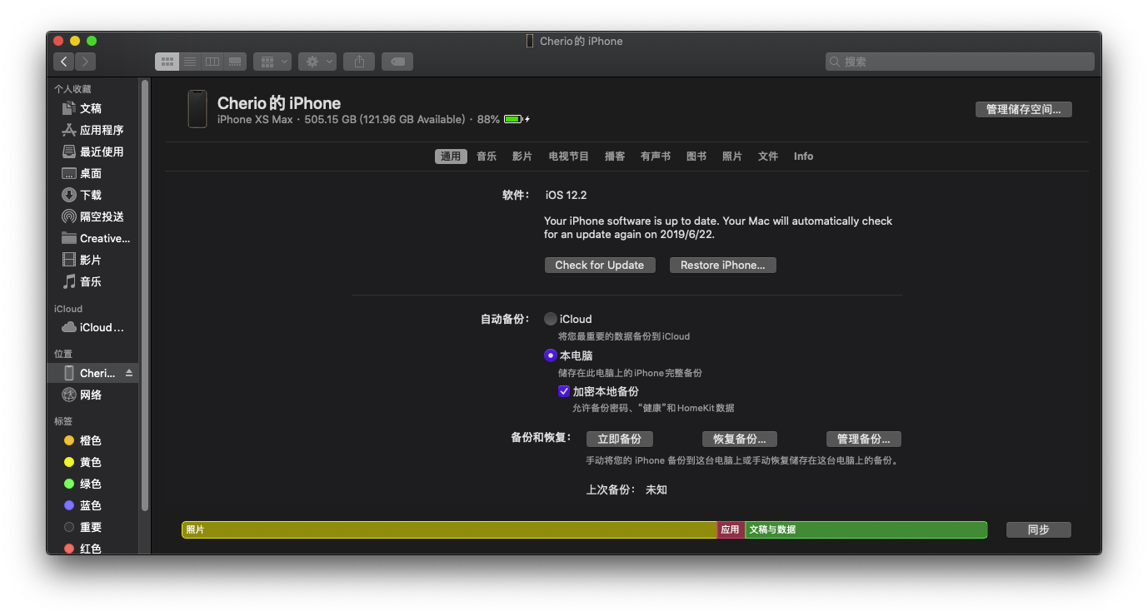This screenshot has height=616, width=1148.
Task: Click the 立即备份 button
Action: coord(619,440)
